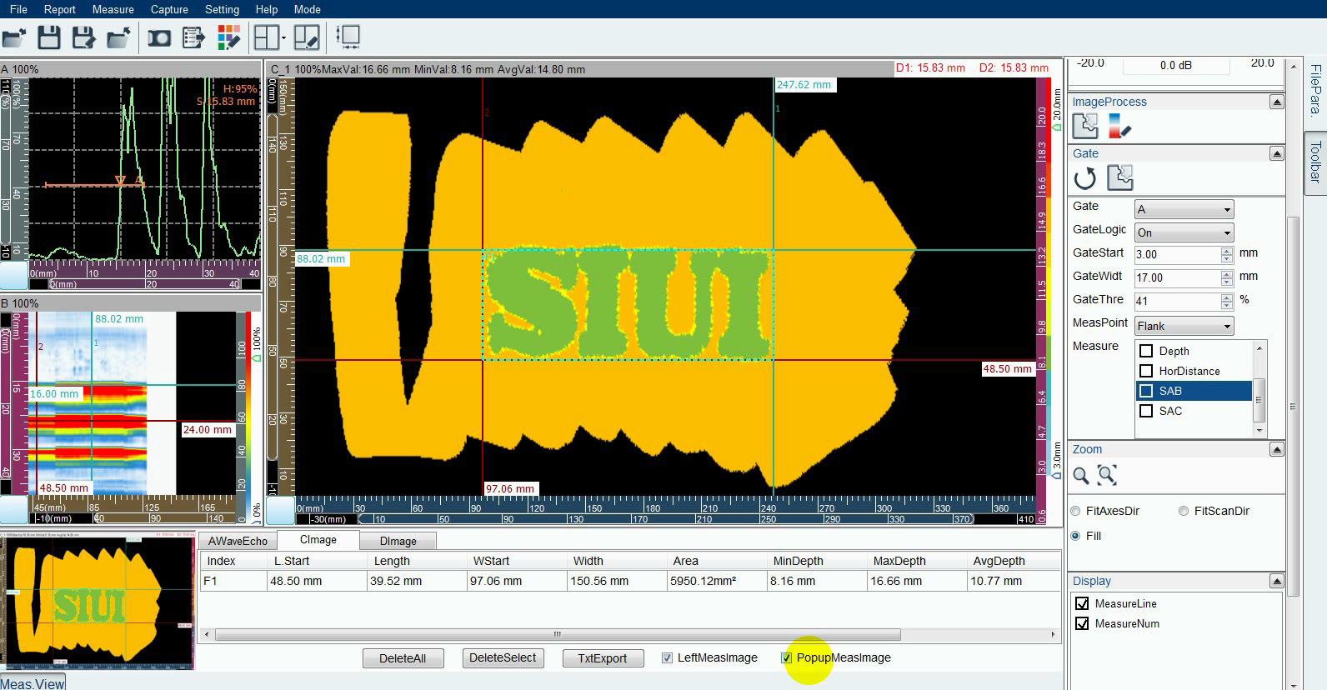The height and width of the screenshot is (690, 1327).
Task: Click the measurement table horizontal scrollbar
Action: 557,634
